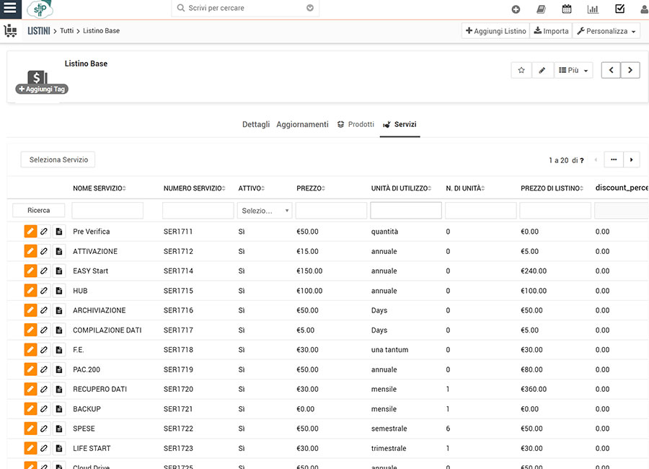649x469 pixels.
Task: Click the link icon on the HUB row
Action: click(44, 290)
